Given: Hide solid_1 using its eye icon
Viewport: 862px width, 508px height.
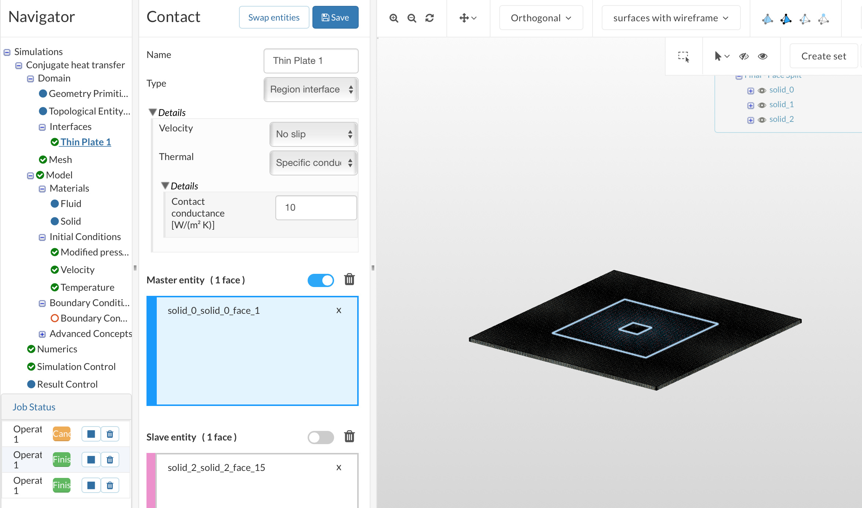Looking at the screenshot, I should (x=762, y=105).
